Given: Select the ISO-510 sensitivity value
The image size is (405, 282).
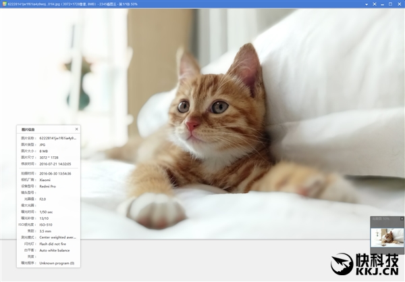Looking at the screenshot, I should point(46,225).
